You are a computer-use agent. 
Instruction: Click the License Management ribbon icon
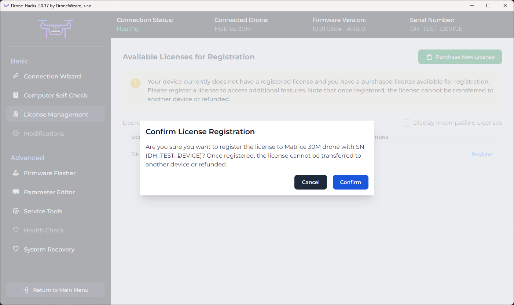pyautogui.click(x=15, y=114)
